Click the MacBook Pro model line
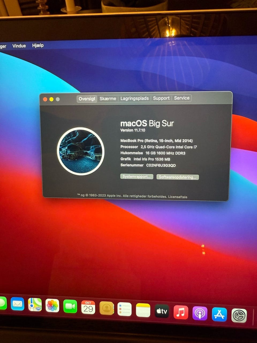Screen dimensions: 257x343 pos(156,141)
